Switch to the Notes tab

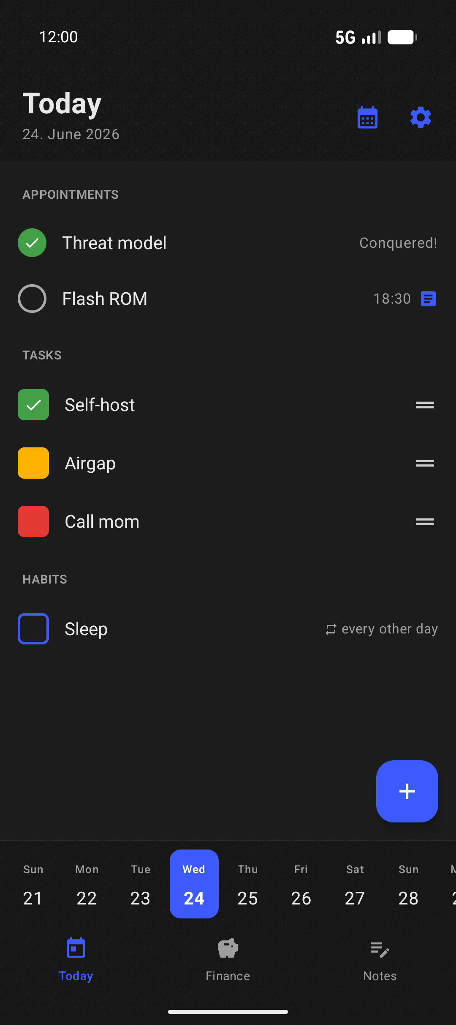pos(380,959)
